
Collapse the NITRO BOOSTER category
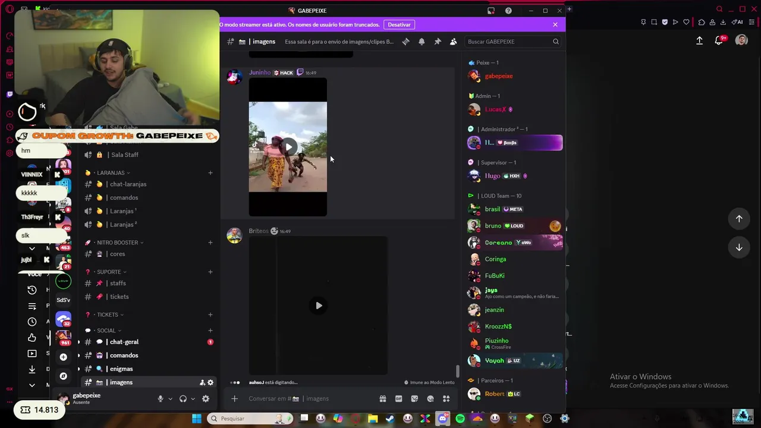(117, 243)
